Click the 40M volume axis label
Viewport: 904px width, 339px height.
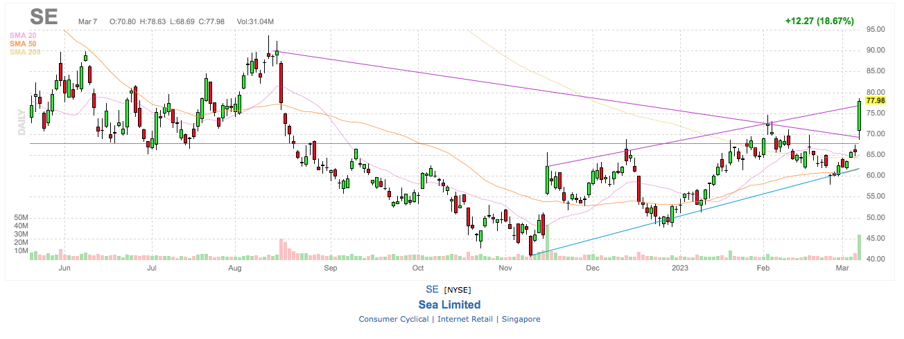(20, 226)
